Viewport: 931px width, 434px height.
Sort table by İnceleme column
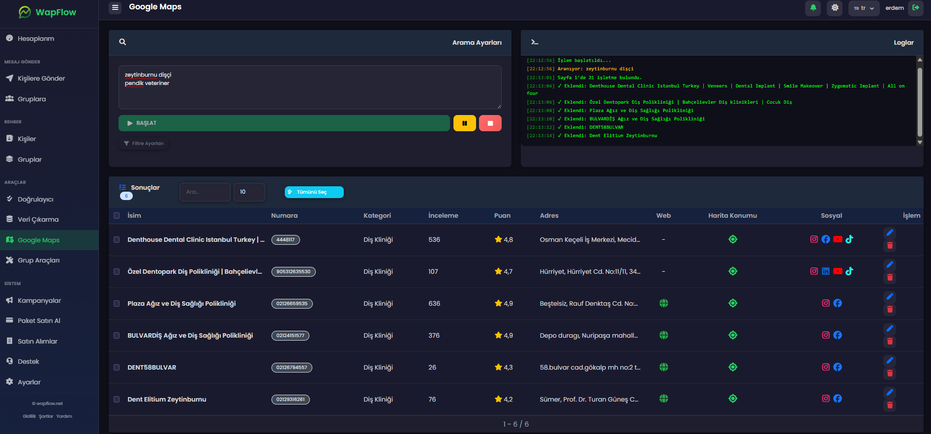click(x=443, y=216)
